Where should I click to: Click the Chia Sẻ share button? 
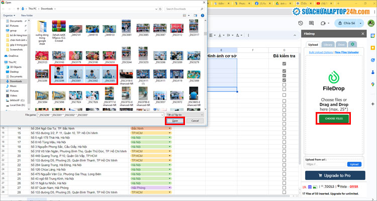coord(346,23)
